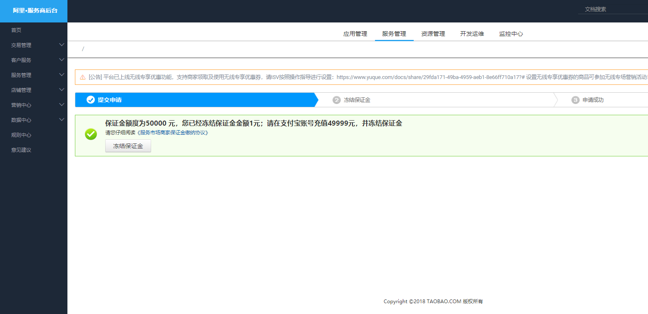The height and width of the screenshot is (314, 648).
Task: Go to 首页 in the sidebar
Action: click(16, 30)
